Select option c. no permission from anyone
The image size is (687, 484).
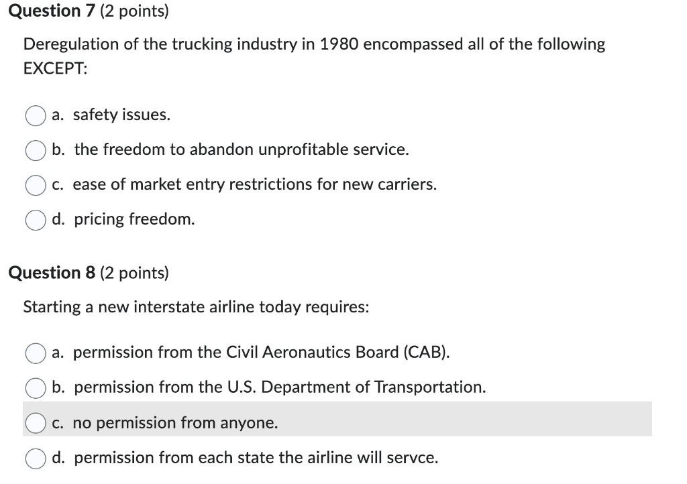35,423
